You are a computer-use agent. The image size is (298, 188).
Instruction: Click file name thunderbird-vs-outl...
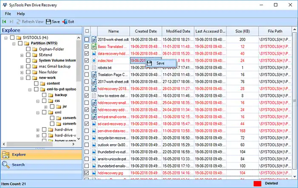(x=113, y=152)
